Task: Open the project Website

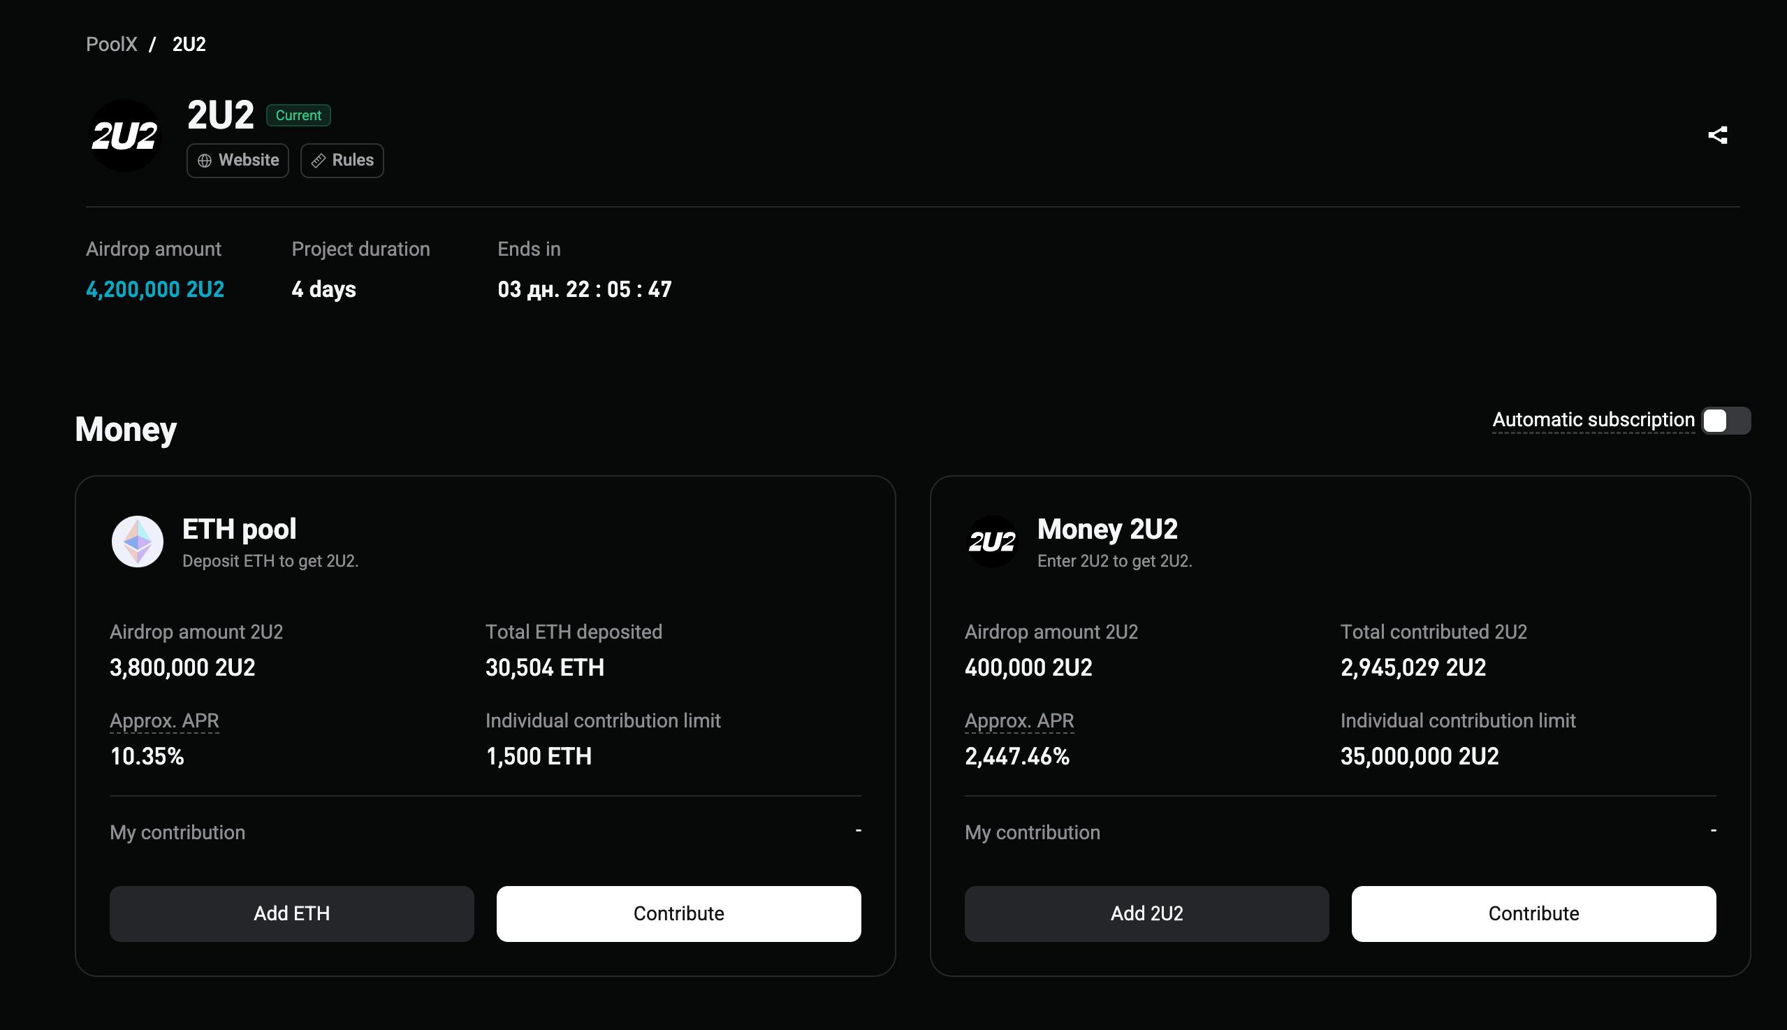Action: pos(238,161)
